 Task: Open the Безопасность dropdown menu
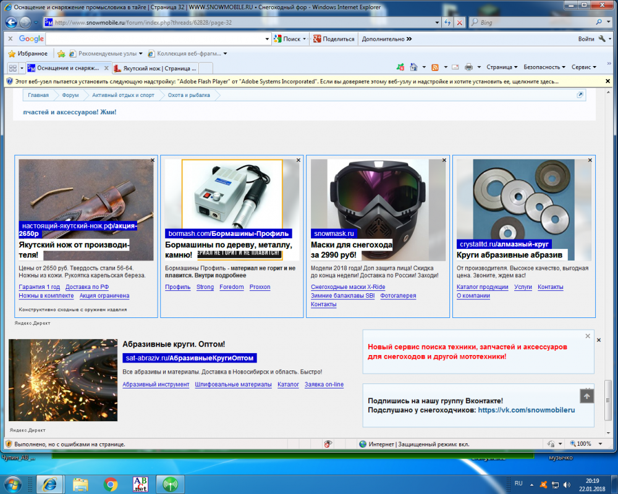[544, 67]
